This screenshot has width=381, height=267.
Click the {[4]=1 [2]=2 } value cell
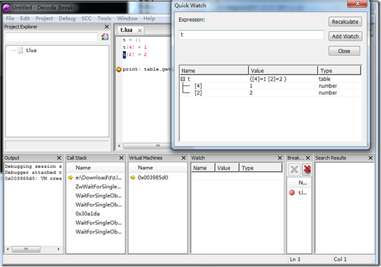tap(268, 79)
